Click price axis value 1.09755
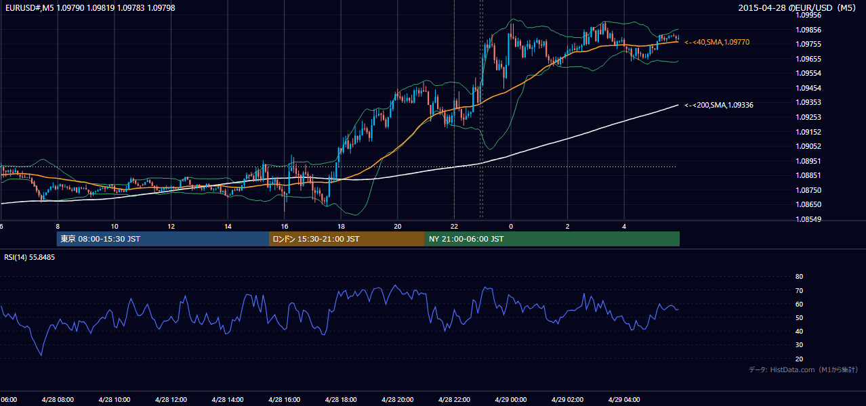The image size is (866, 406). click(808, 44)
